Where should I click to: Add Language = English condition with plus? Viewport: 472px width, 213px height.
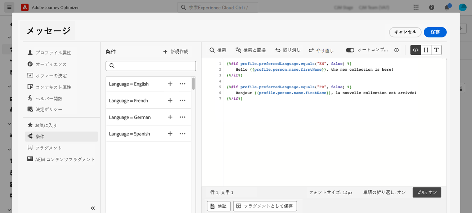pos(170,84)
